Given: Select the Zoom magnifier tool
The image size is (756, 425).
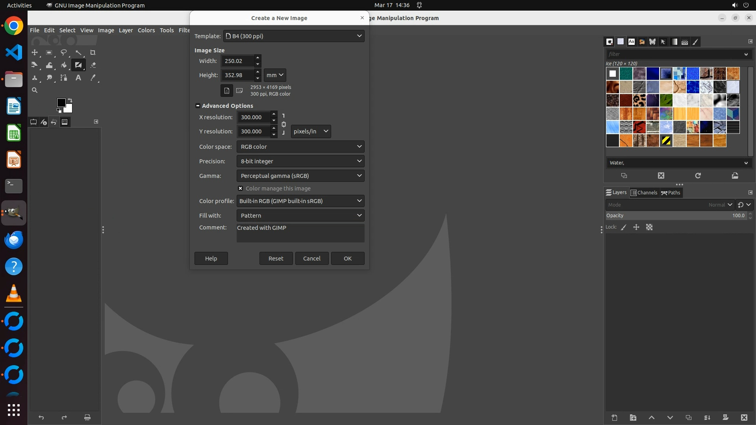Looking at the screenshot, I should [35, 90].
